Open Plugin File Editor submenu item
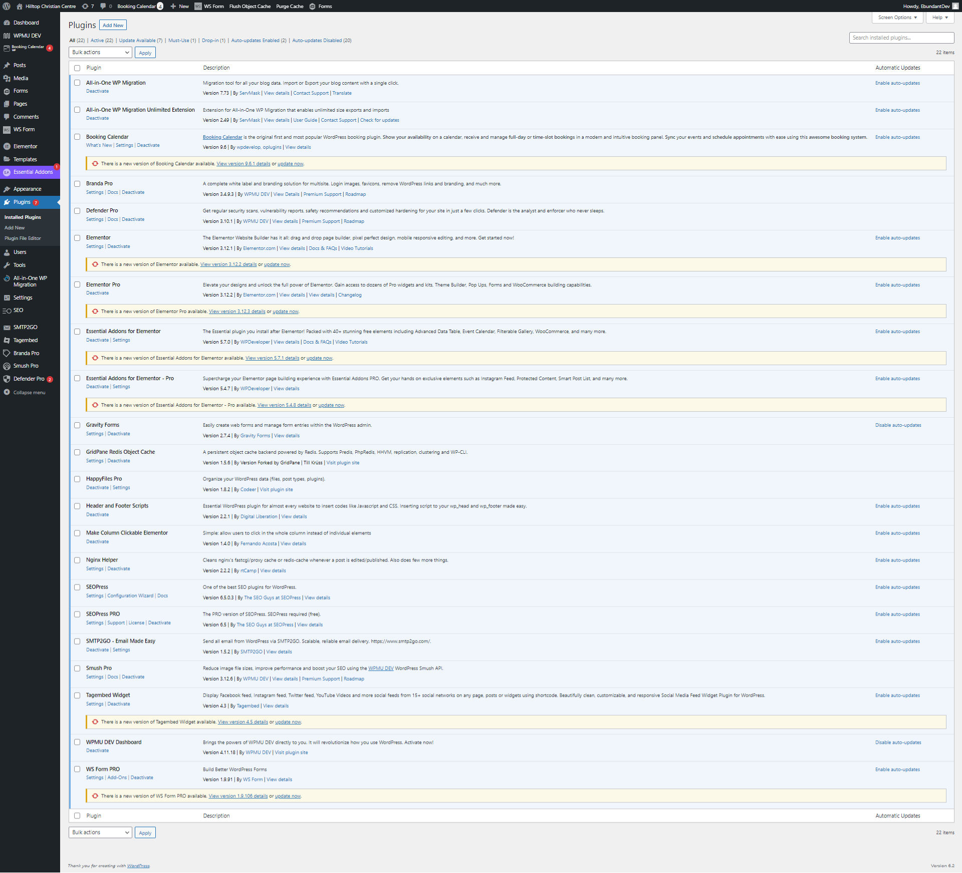 23,238
